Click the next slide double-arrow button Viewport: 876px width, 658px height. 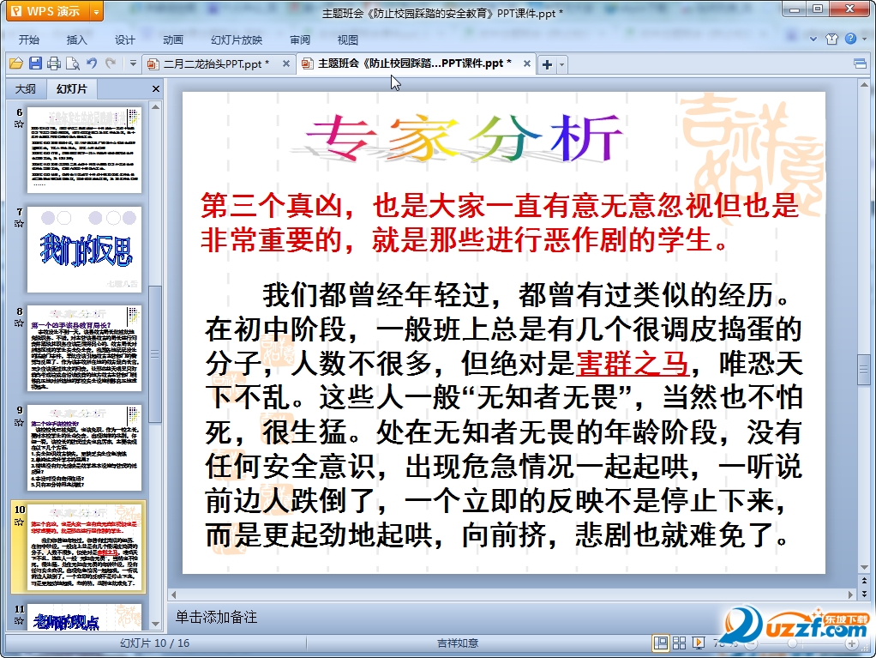[864, 593]
